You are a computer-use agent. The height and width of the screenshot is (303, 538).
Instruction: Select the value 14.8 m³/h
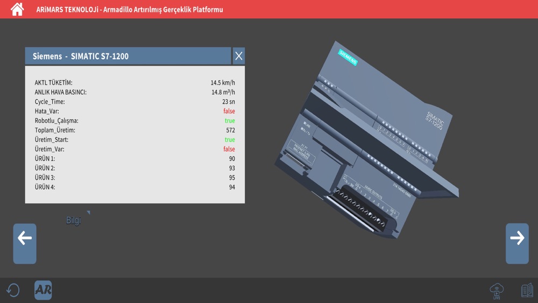point(223,92)
